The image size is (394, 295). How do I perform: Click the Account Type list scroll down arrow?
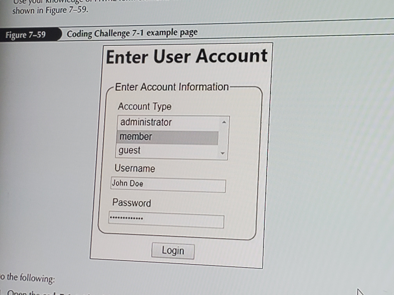point(222,153)
